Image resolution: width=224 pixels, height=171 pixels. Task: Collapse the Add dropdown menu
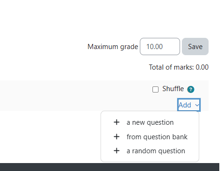(189, 105)
